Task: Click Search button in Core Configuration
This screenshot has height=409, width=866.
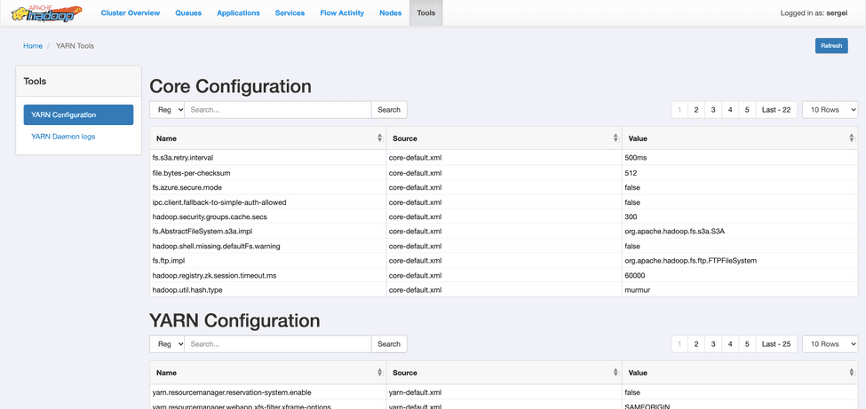Action: 389,110
